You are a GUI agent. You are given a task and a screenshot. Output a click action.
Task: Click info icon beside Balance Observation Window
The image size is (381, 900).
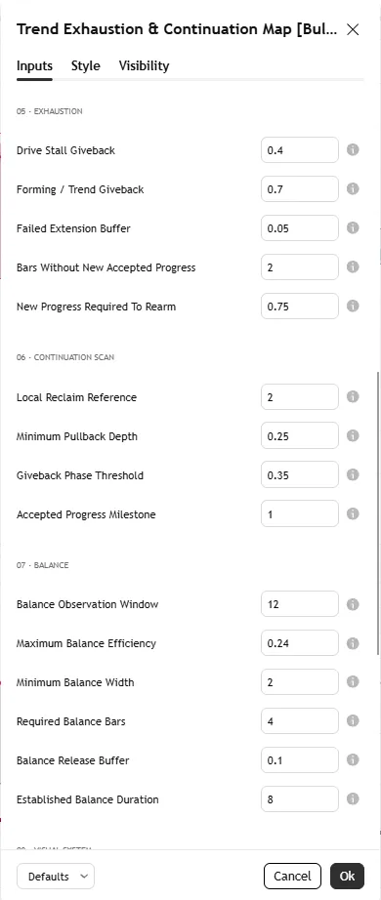click(353, 604)
